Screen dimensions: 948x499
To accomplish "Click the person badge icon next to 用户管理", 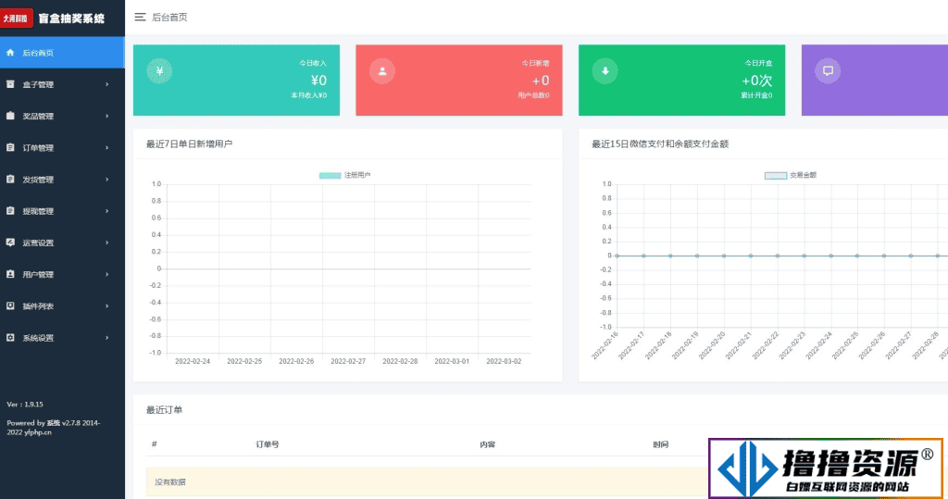I will pos(10,274).
